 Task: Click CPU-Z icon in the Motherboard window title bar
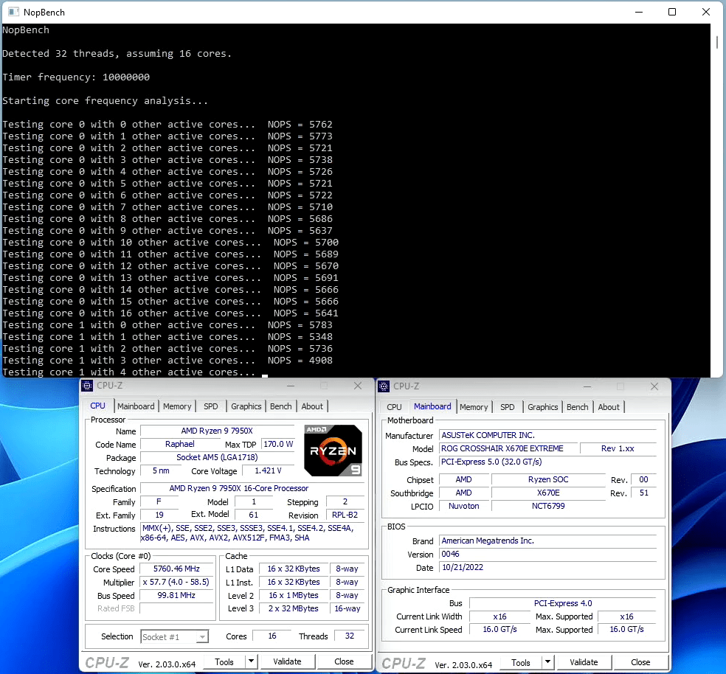[384, 386]
